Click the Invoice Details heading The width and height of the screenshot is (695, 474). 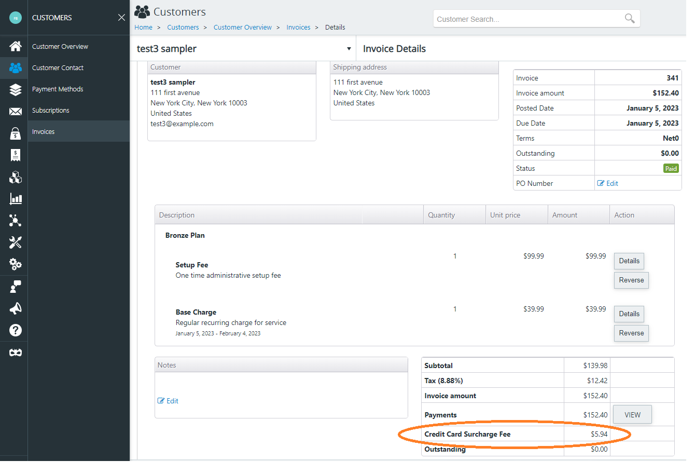tap(394, 49)
